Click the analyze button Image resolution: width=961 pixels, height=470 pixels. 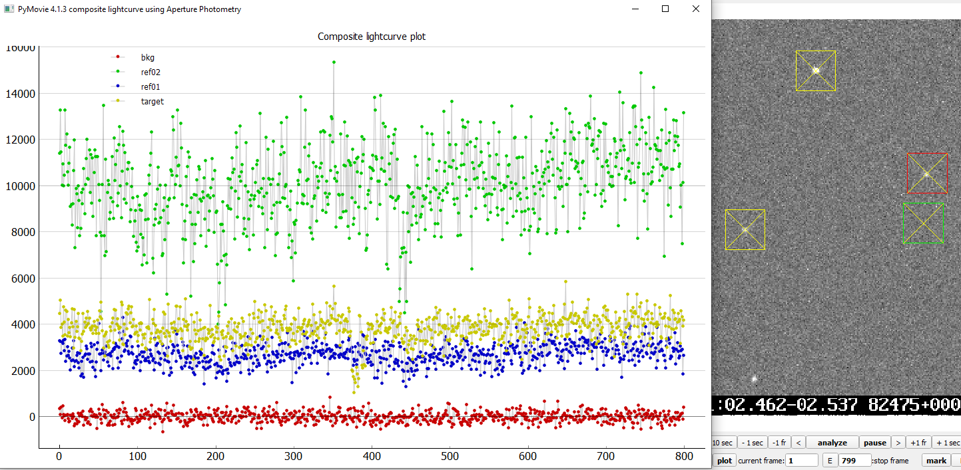pyautogui.click(x=832, y=443)
